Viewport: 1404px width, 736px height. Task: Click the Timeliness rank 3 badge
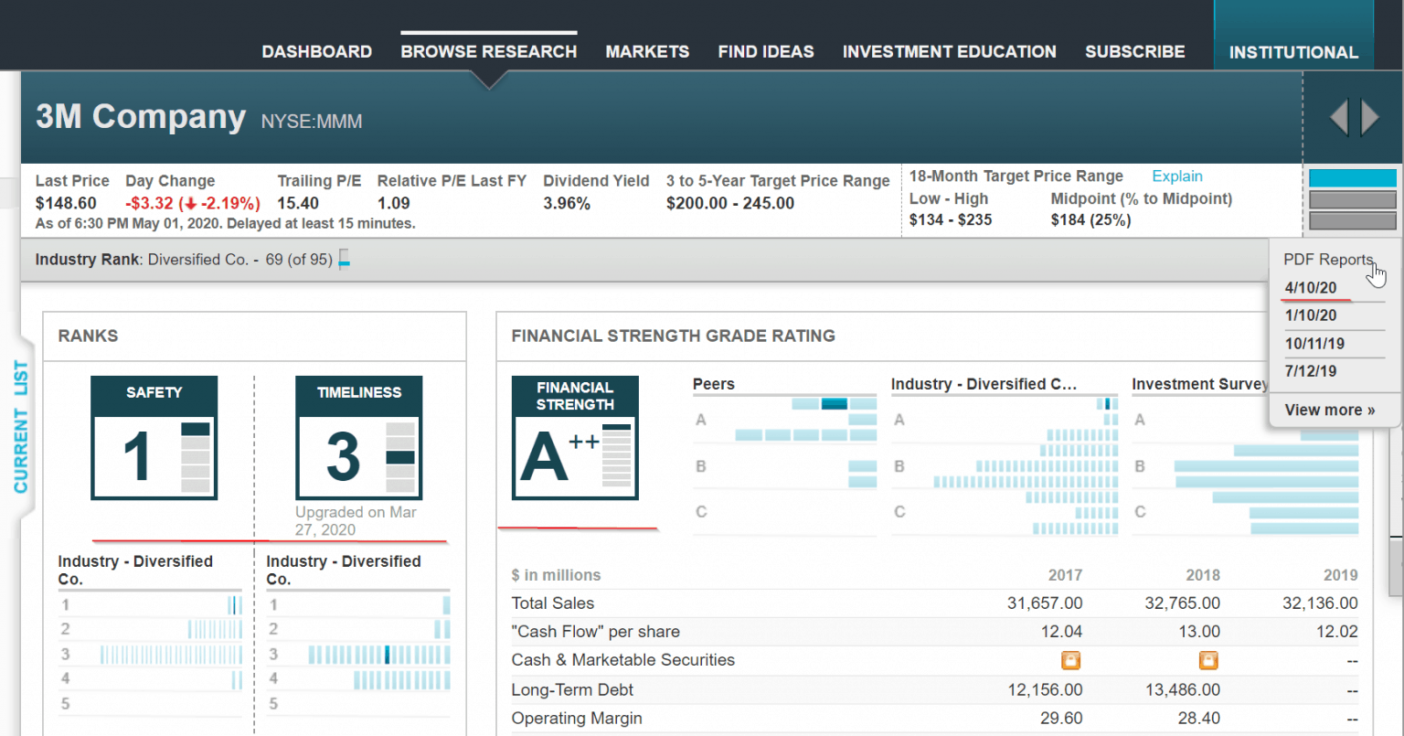click(x=358, y=438)
